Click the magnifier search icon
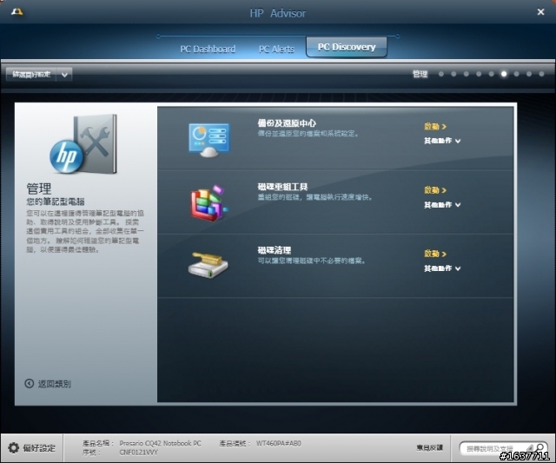 point(539,447)
